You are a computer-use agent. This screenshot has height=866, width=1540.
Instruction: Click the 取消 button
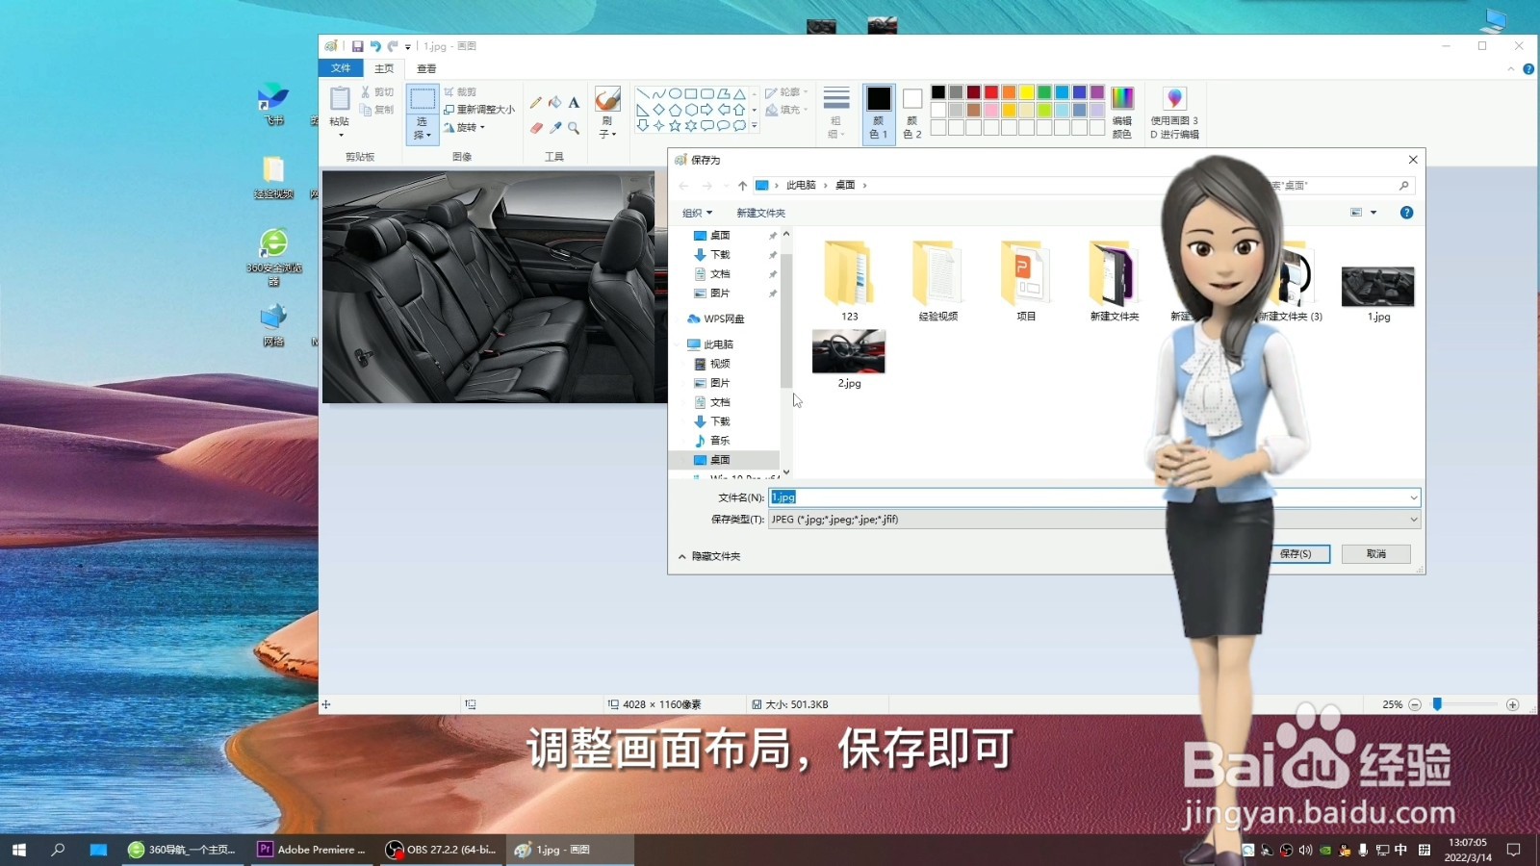click(1376, 554)
